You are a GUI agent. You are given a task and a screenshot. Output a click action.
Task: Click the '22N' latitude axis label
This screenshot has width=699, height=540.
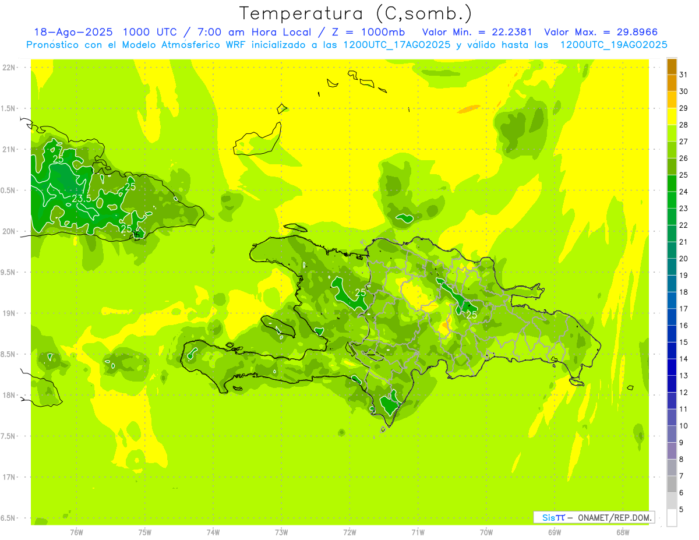point(9,68)
